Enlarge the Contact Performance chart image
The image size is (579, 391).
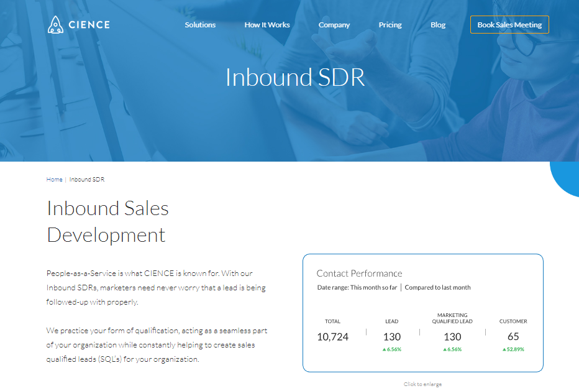click(x=423, y=313)
